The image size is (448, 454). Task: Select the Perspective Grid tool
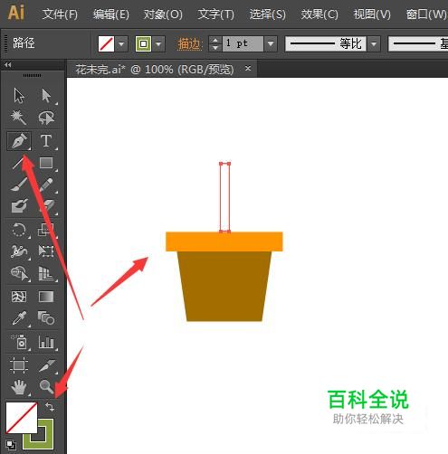pos(46,273)
